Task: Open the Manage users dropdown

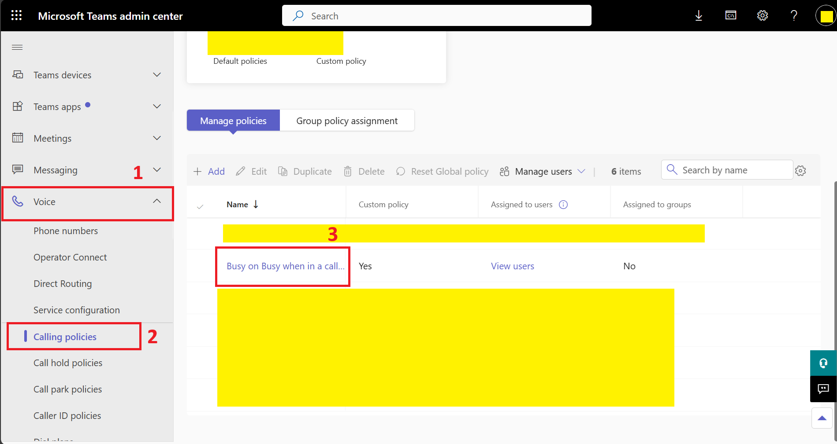Action: click(543, 171)
